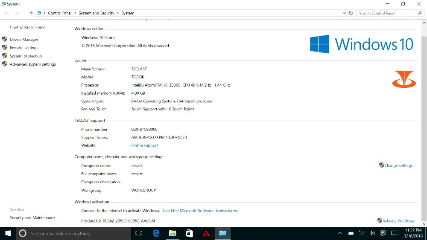The width and height of the screenshot is (427, 240).
Task: Click the System window title icon
Action: [3, 4]
